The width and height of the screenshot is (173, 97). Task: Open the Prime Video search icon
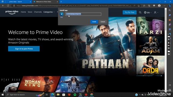point(140,12)
